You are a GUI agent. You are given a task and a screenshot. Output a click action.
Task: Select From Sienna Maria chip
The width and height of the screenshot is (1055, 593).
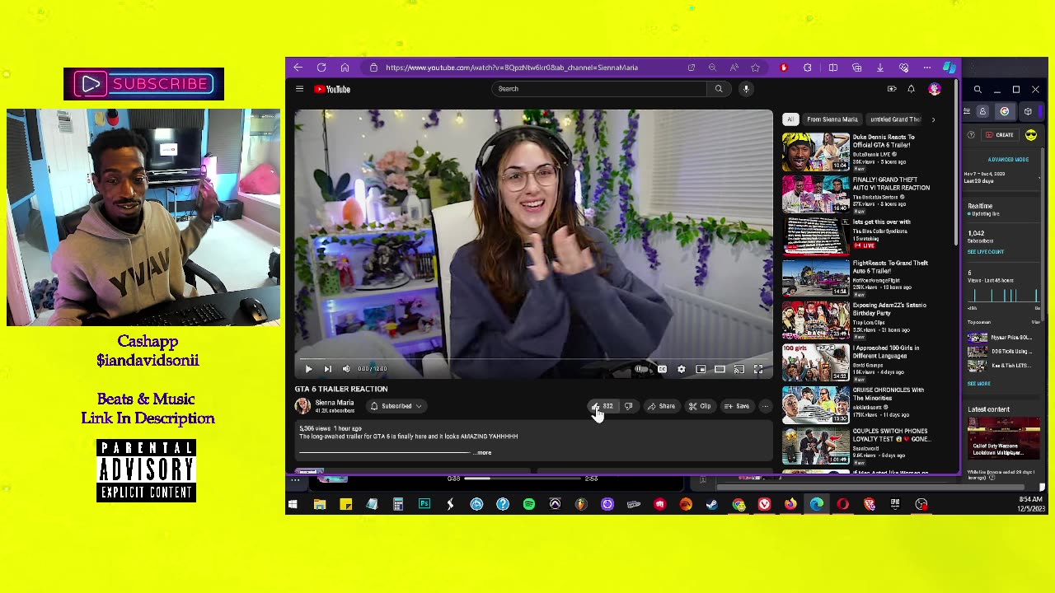pyautogui.click(x=832, y=119)
